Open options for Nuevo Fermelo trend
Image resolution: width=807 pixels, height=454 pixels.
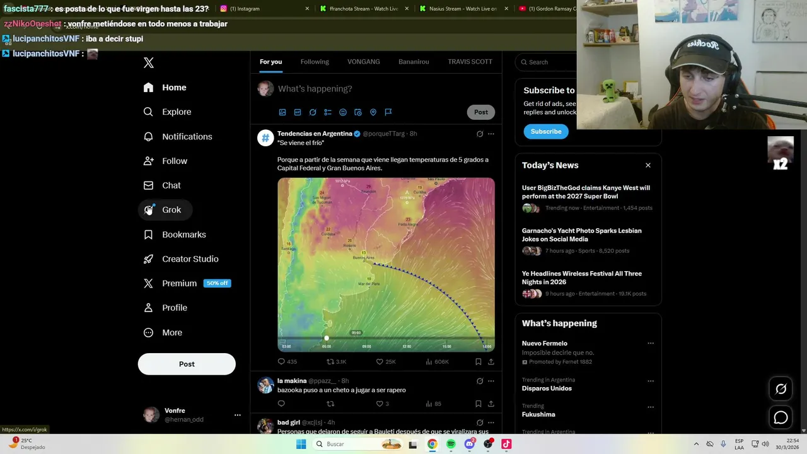tap(651, 344)
